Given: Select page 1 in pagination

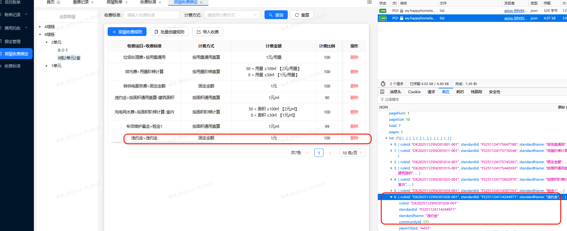Looking at the screenshot, I should (319, 153).
